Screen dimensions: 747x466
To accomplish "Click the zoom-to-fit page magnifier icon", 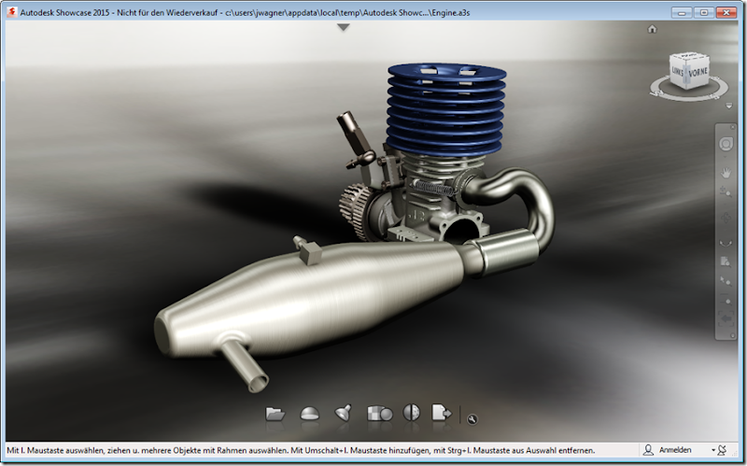I will tap(726, 261).
